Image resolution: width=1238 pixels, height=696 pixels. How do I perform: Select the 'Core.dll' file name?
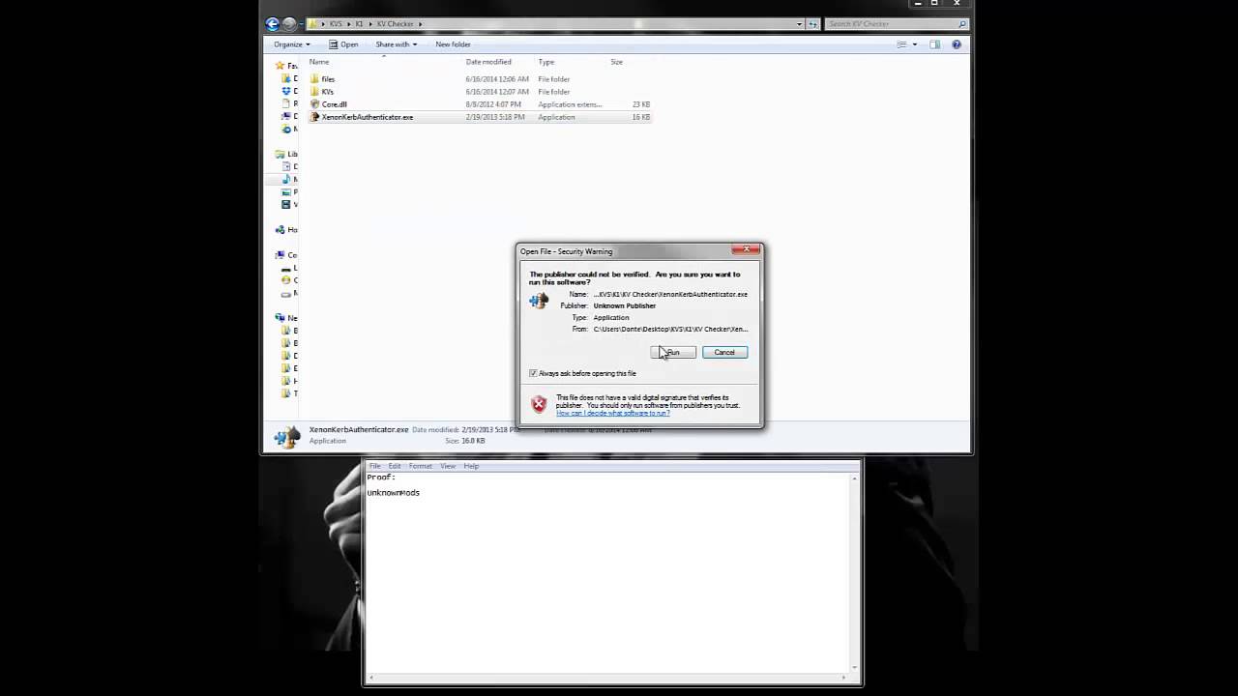335,104
